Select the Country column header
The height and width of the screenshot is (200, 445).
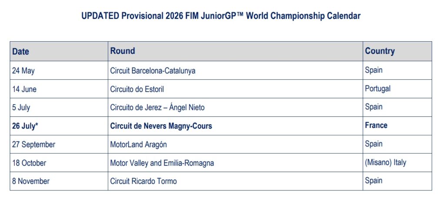[x=380, y=51]
